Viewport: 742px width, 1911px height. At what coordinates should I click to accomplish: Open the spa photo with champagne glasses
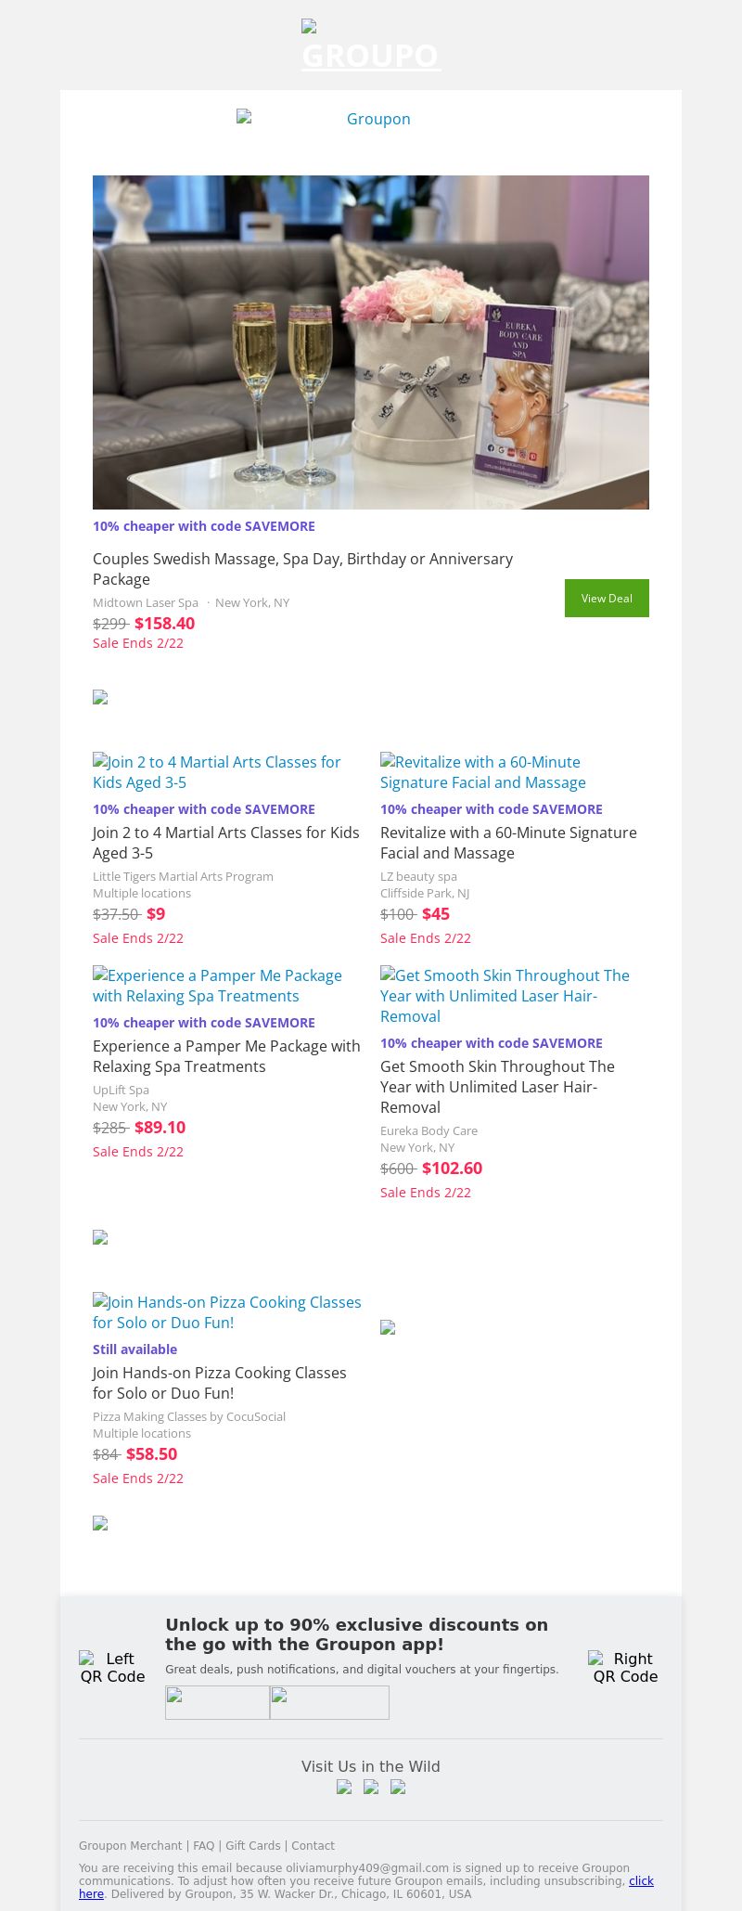(371, 342)
